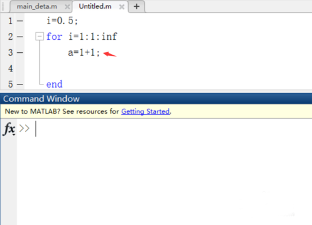Image resolution: width=312 pixels, height=225 pixels.
Task: Switch to the main_deta.m tab
Action: (x=37, y=7)
